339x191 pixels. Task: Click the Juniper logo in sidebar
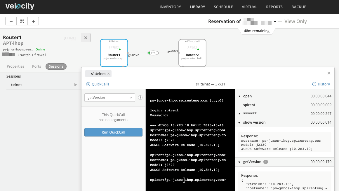click(x=70, y=38)
